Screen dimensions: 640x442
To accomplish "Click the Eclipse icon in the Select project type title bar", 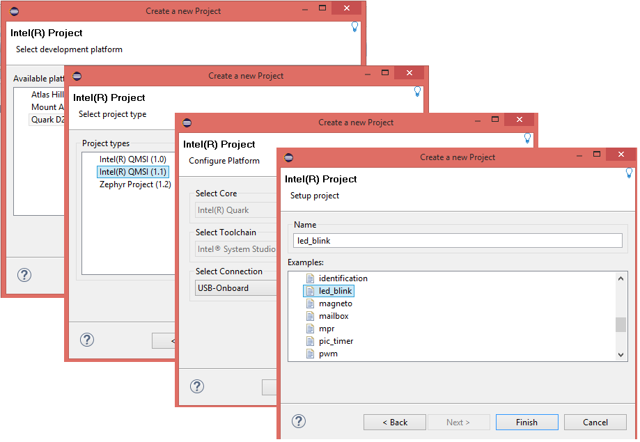I will pyautogui.click(x=77, y=76).
